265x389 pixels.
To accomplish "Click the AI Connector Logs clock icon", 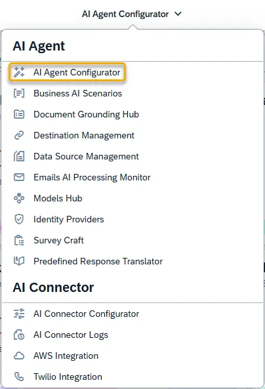I will click(19, 335).
